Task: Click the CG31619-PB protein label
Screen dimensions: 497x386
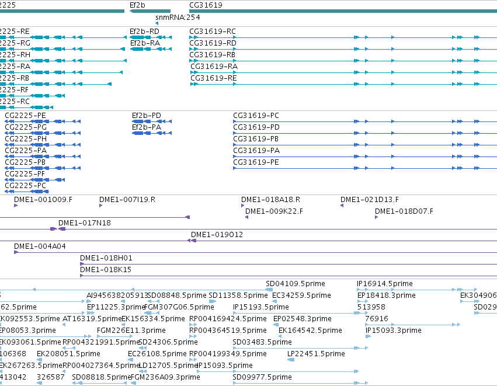Action: (x=256, y=139)
